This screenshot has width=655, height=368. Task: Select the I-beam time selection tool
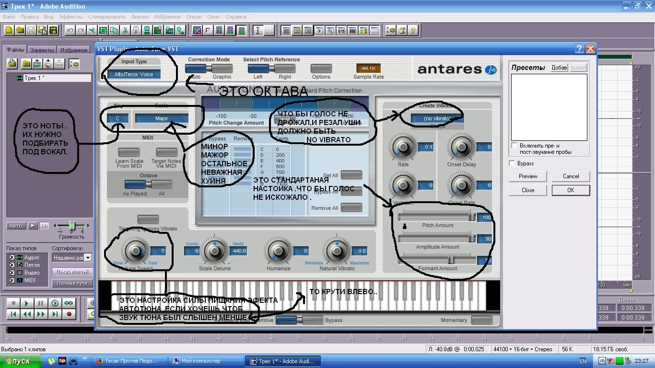point(257,30)
